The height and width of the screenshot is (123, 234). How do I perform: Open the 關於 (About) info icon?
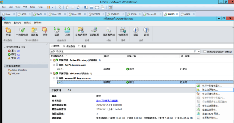tap(136, 31)
